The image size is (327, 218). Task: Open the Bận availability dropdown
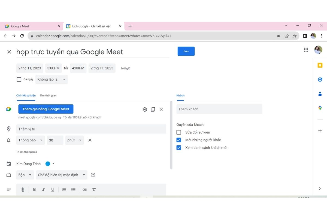25,175
